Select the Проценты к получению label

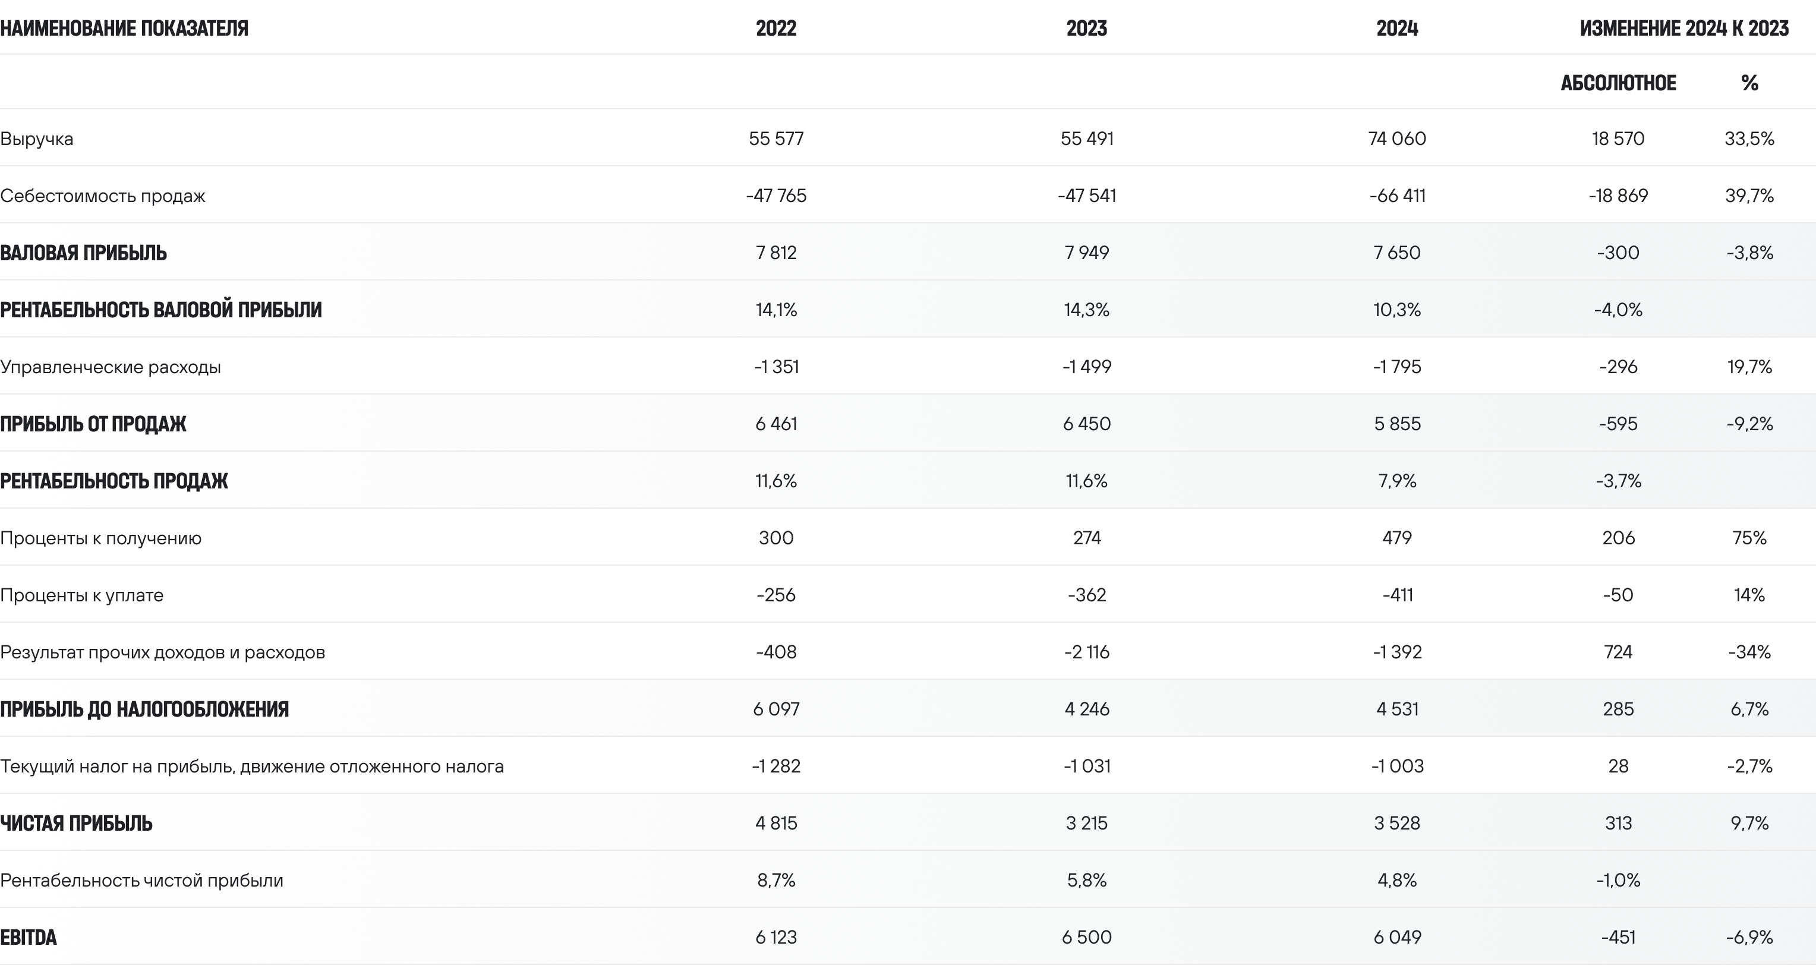click(x=101, y=538)
